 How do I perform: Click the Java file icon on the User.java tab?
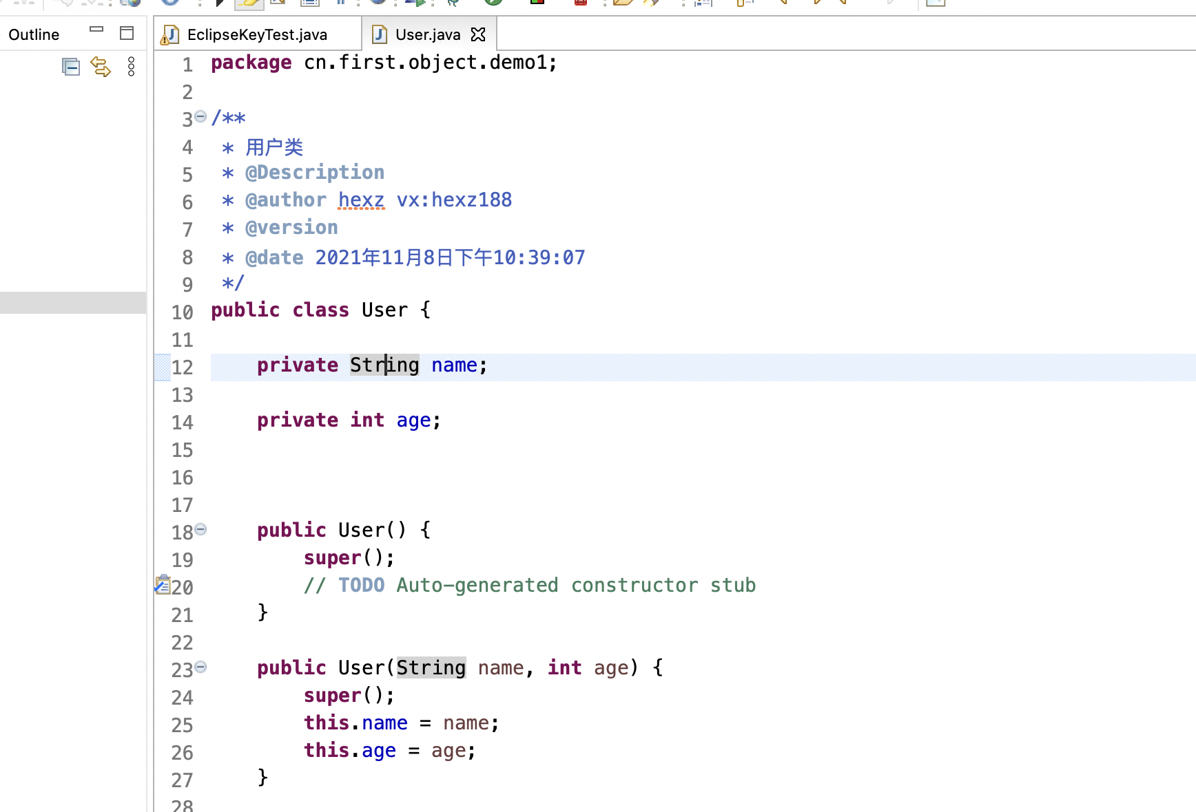point(379,34)
